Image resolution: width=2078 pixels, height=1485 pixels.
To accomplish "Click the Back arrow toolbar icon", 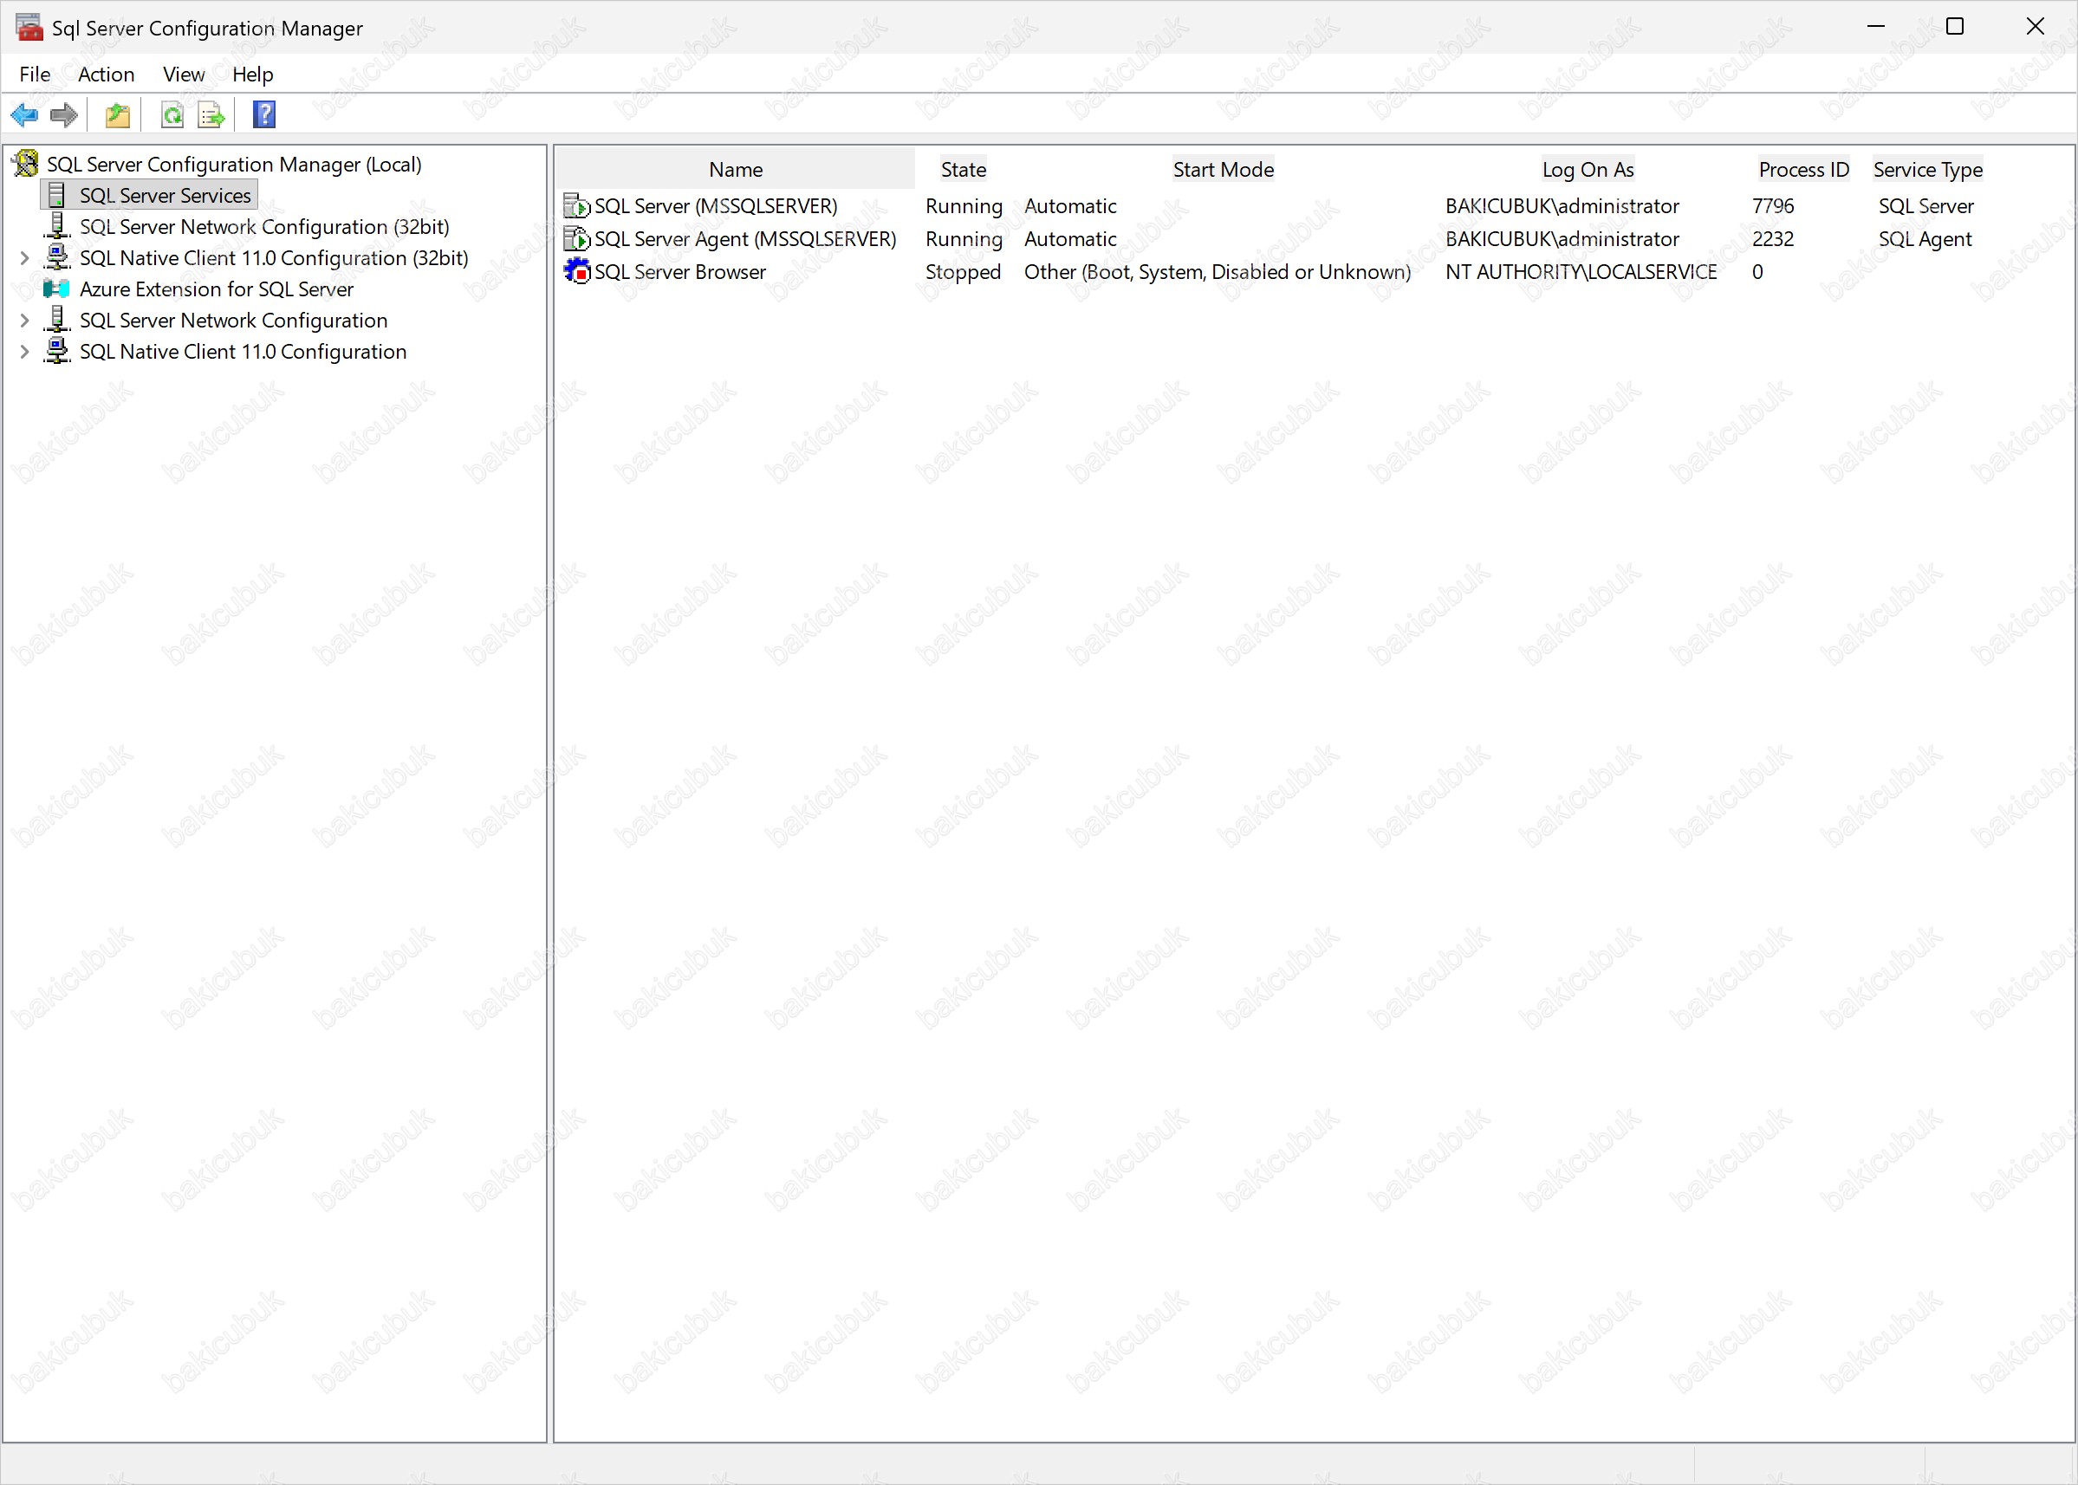I will 23,115.
